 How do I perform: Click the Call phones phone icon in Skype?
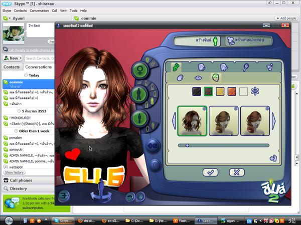(6, 180)
